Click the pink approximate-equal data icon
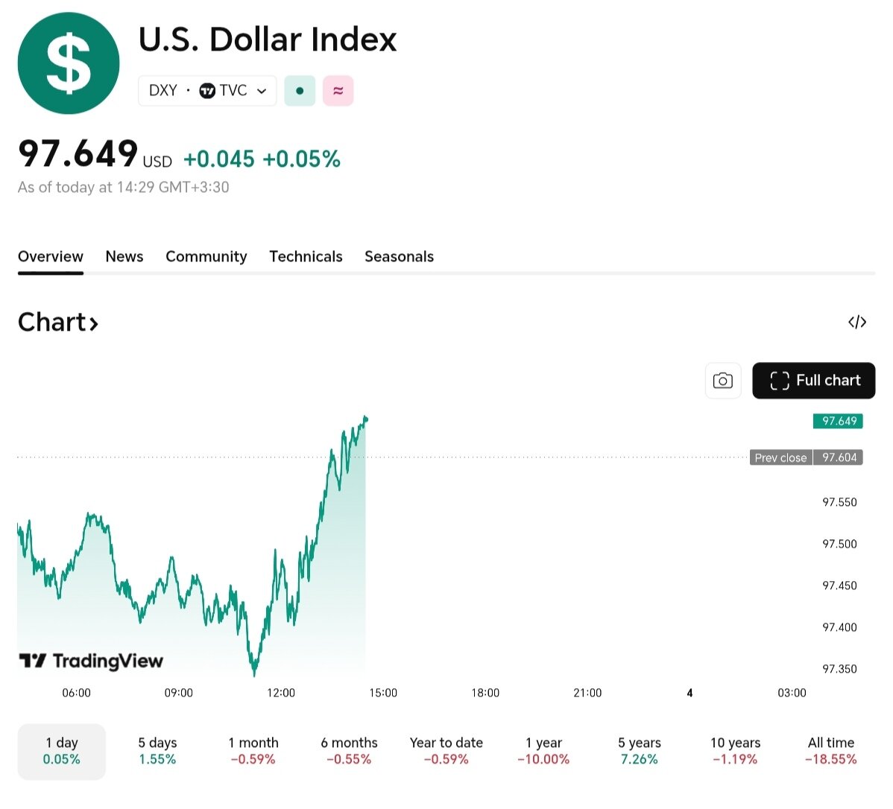This screenshot has width=893, height=809. click(338, 91)
